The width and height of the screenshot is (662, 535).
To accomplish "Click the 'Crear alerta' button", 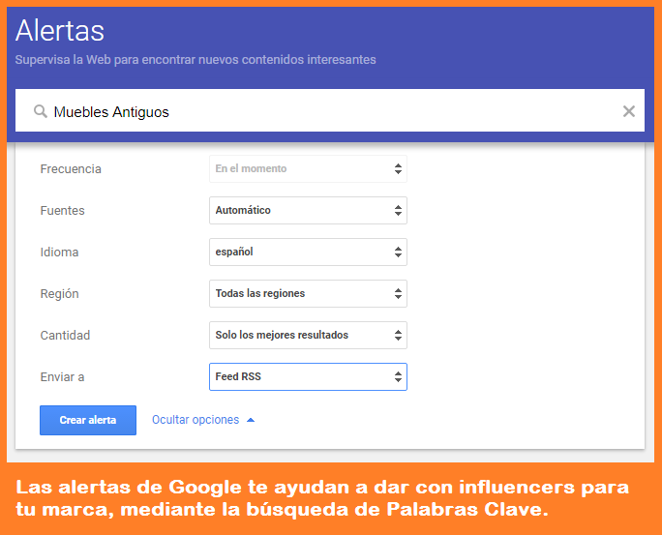I will click(x=88, y=420).
